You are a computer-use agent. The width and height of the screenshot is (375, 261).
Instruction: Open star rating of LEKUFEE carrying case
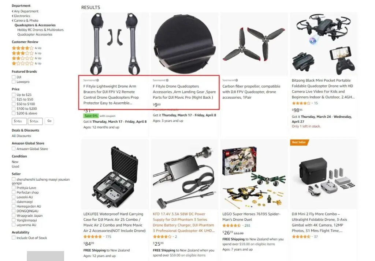tap(93, 237)
